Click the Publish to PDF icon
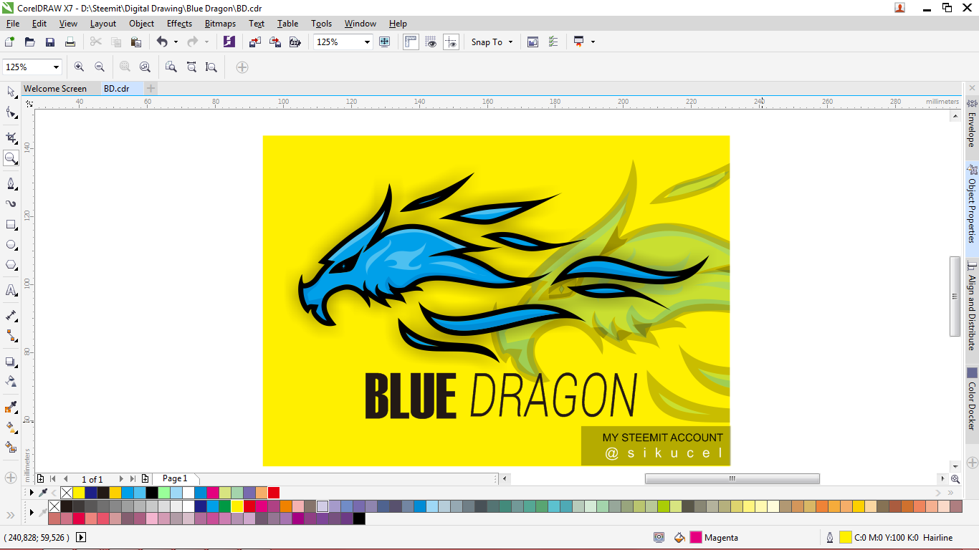Viewport: 979px width, 550px height. tap(295, 42)
